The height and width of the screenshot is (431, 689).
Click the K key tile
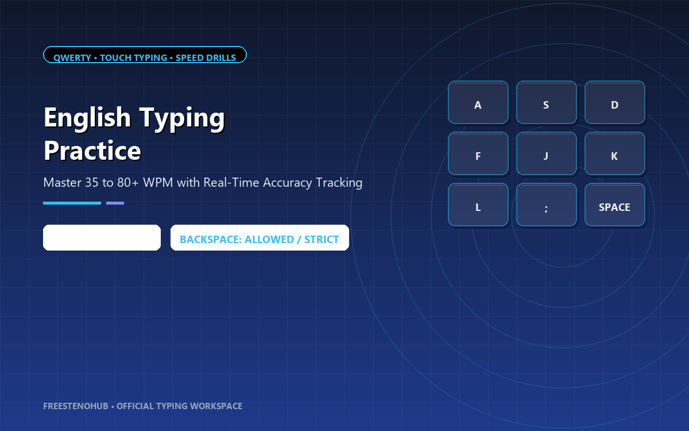point(614,153)
